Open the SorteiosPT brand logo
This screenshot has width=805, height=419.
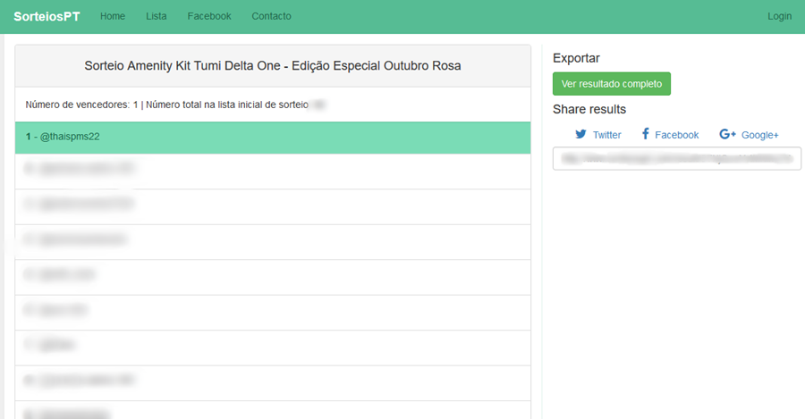47,16
